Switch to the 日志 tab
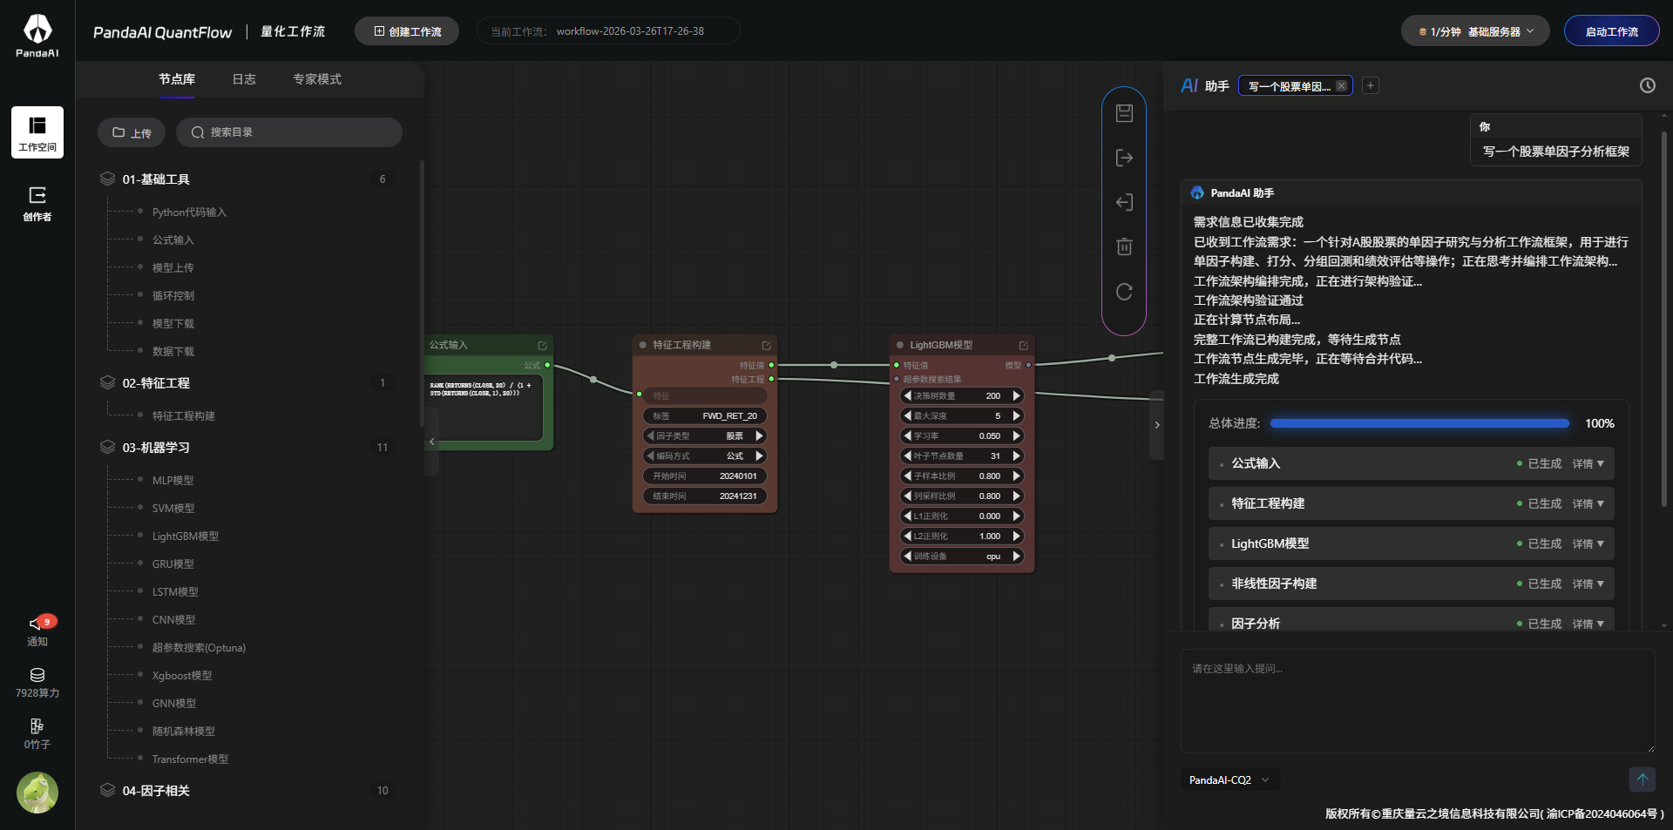 pos(244,79)
